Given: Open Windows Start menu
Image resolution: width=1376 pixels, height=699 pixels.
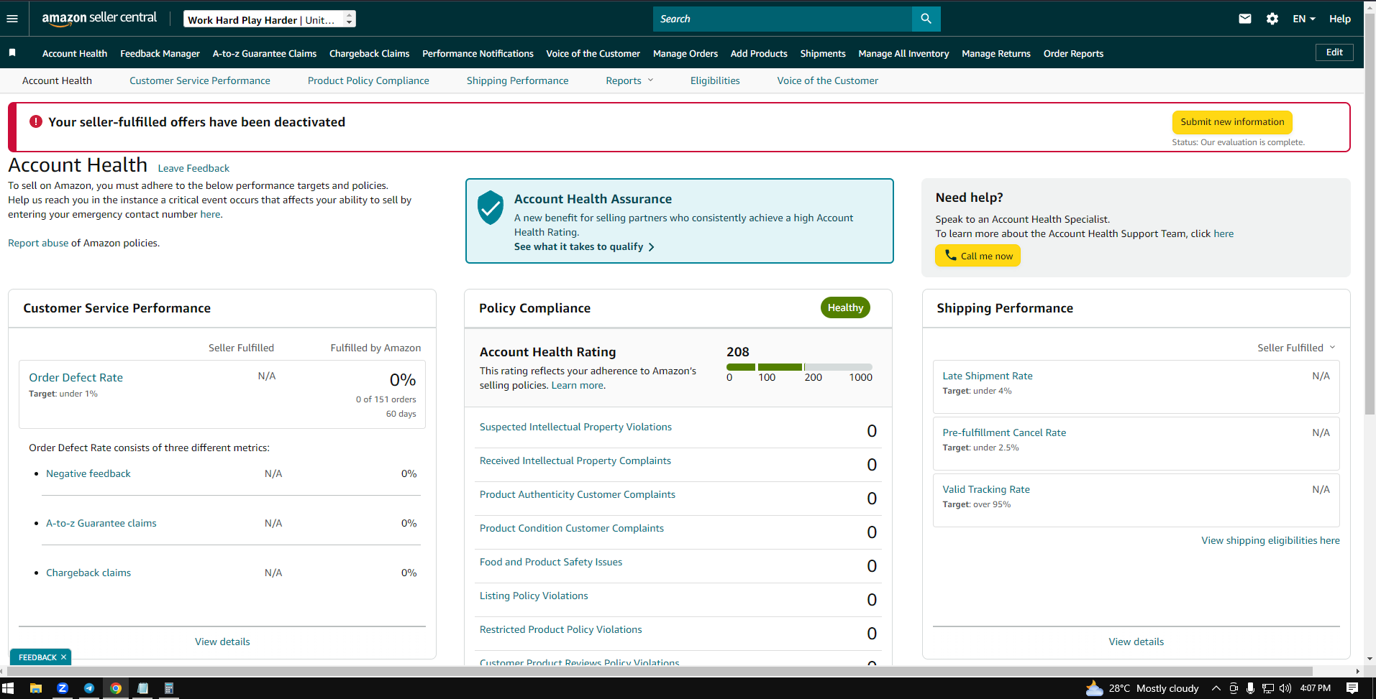Looking at the screenshot, I should pyautogui.click(x=8, y=688).
